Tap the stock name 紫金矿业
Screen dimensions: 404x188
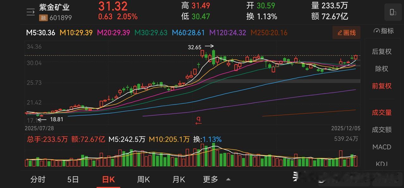point(54,7)
